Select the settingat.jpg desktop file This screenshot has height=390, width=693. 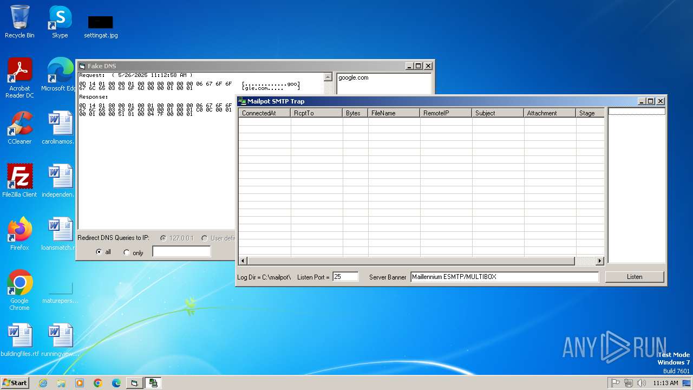[101, 26]
